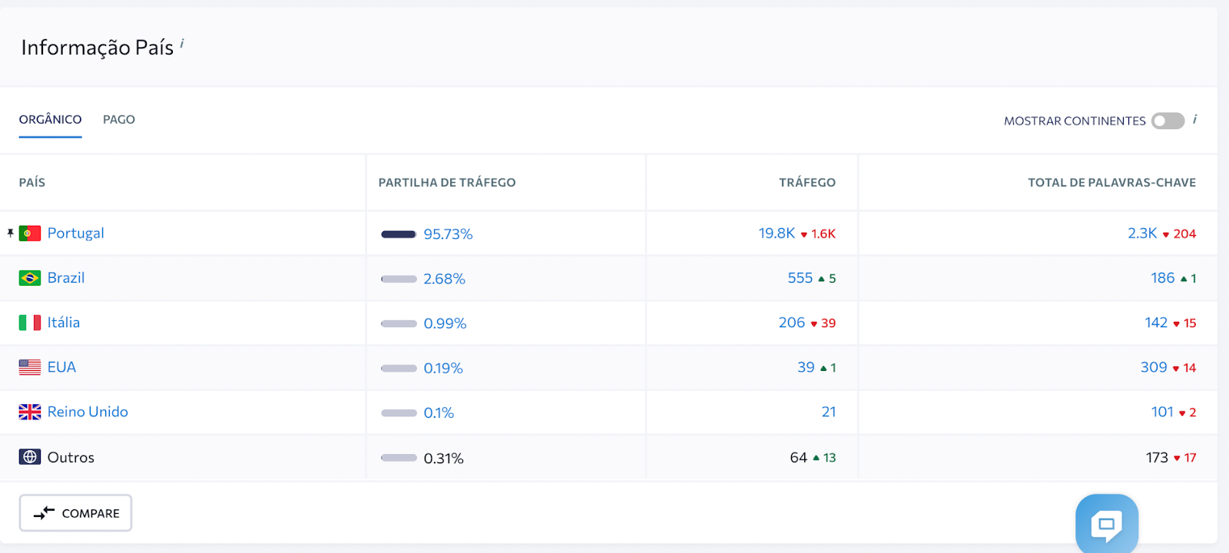Click EUA traffic value 39
This screenshot has width=1229, height=553.
[x=806, y=367]
